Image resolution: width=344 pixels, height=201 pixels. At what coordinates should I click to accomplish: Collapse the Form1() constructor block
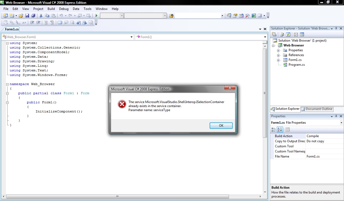point(8,103)
